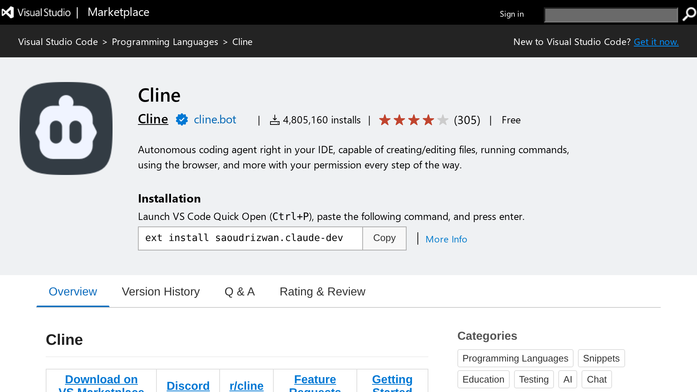The image size is (697, 392).
Task: Focus the Marketplace search field
Action: [611, 15]
